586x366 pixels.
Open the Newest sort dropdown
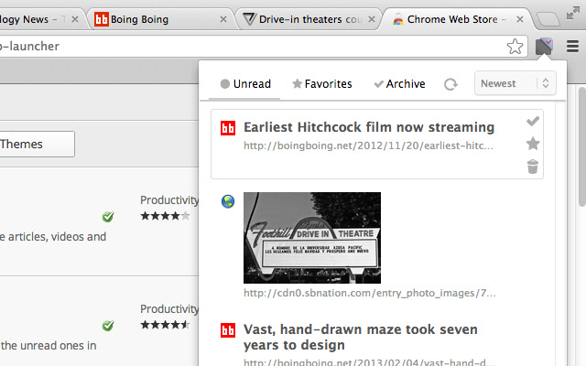515,83
